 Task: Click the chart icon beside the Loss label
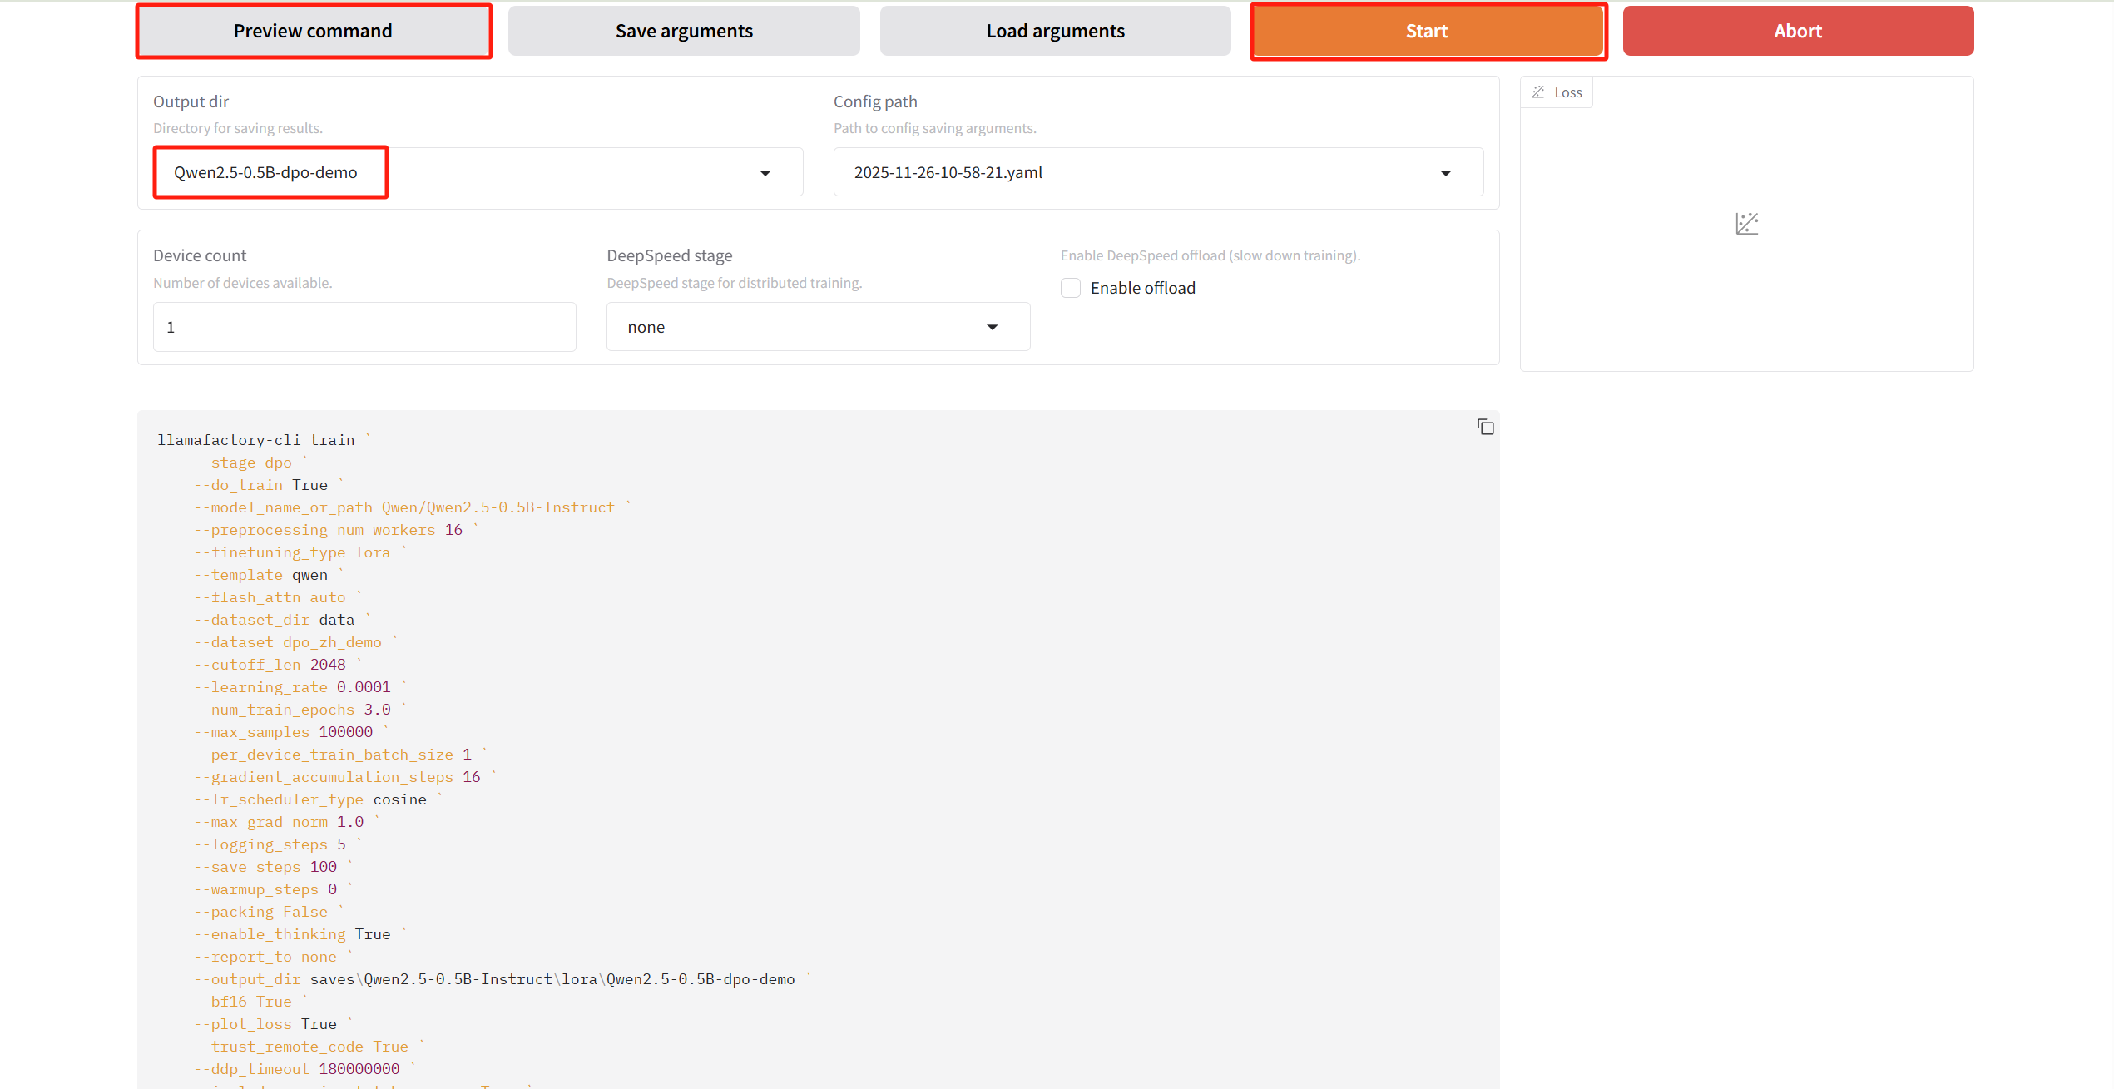pos(1537,92)
